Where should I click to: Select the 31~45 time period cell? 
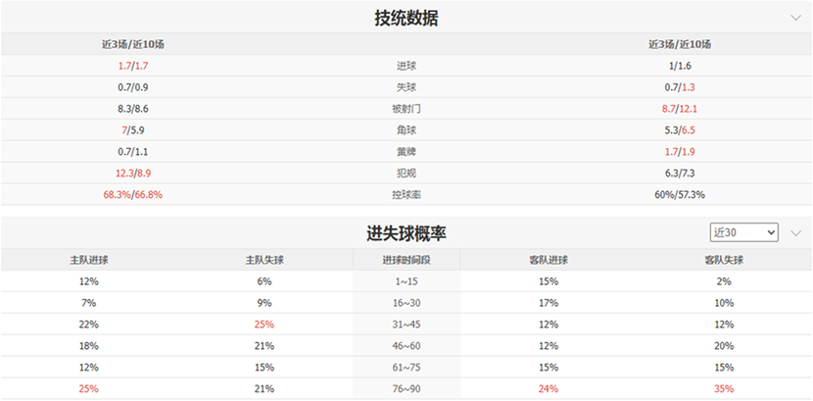point(406,325)
